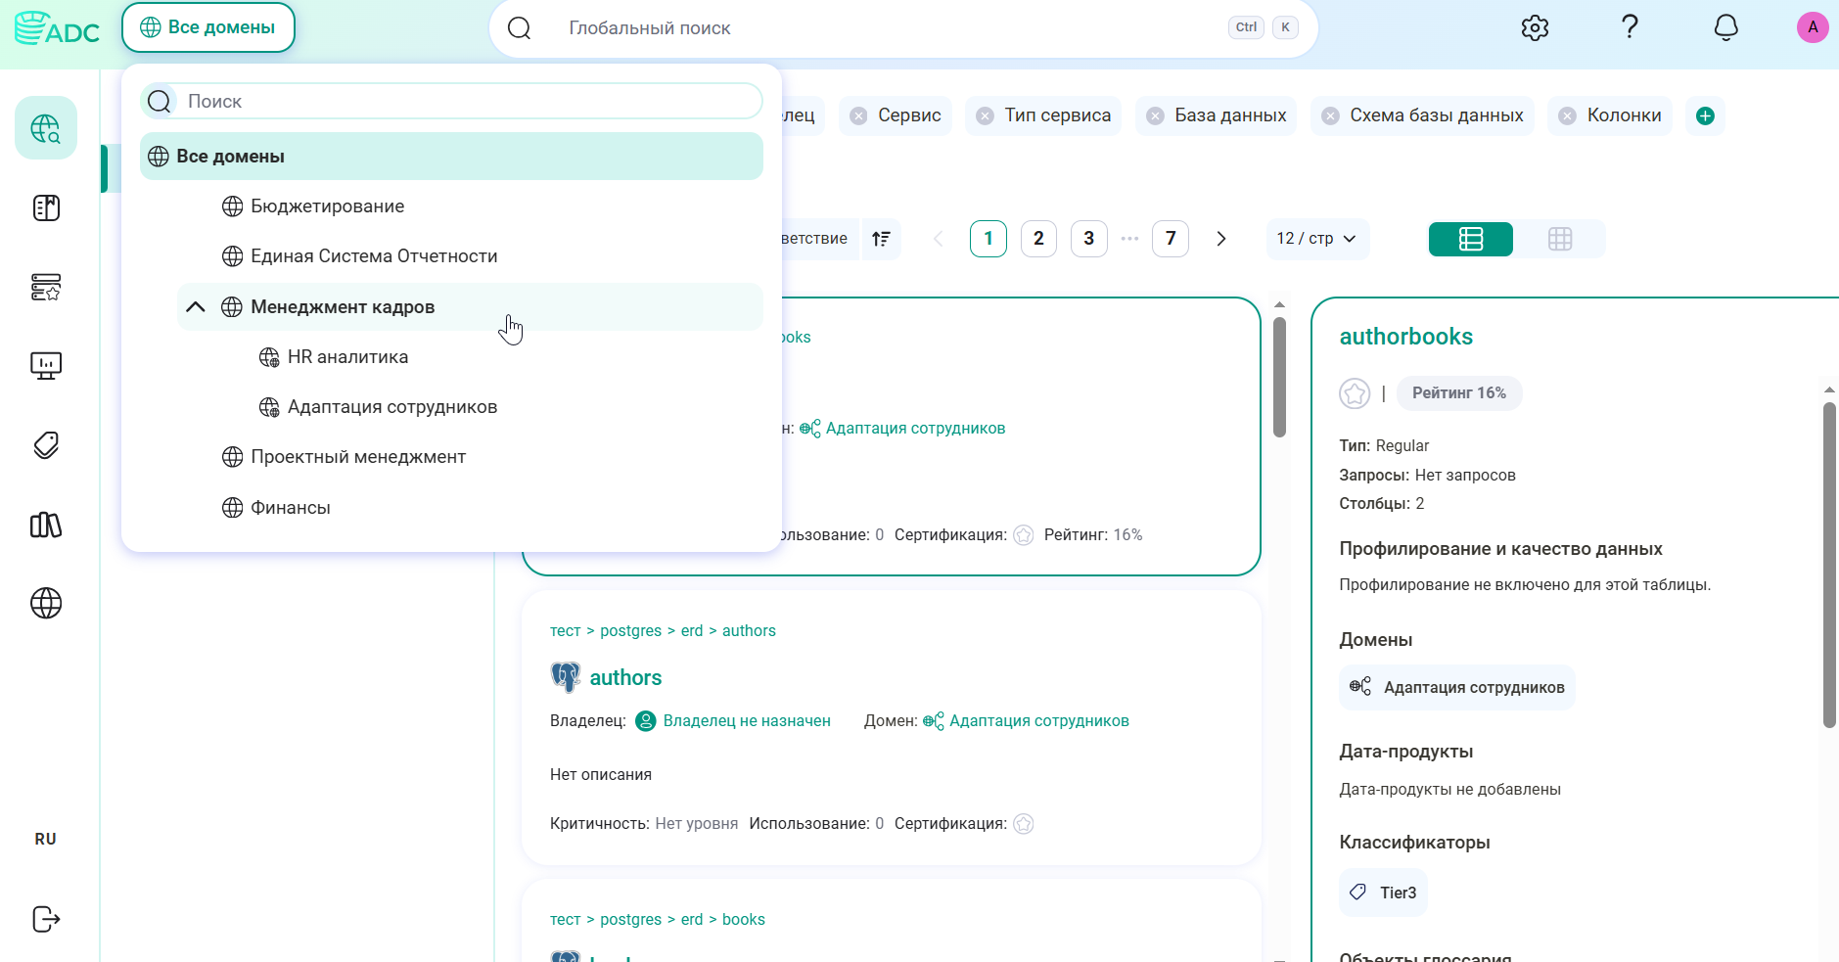Click the logout icon in sidebar
The height and width of the screenshot is (962, 1839).
46,919
